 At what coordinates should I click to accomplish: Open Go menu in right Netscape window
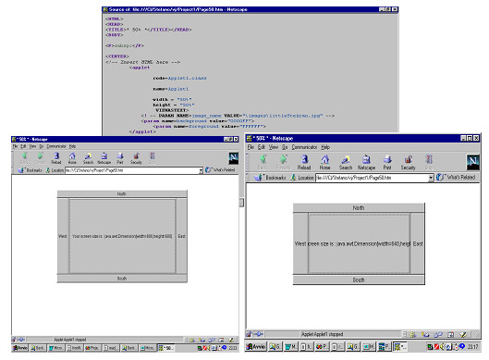(285, 147)
